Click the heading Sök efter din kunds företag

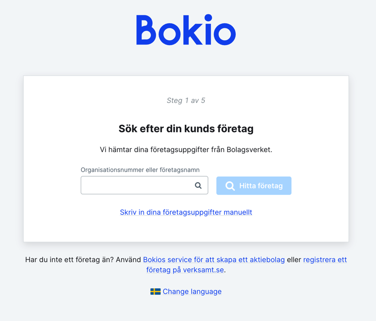click(186, 128)
